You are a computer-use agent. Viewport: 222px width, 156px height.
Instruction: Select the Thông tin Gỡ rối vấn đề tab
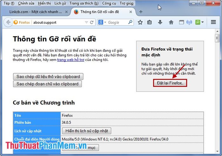click(100, 12)
